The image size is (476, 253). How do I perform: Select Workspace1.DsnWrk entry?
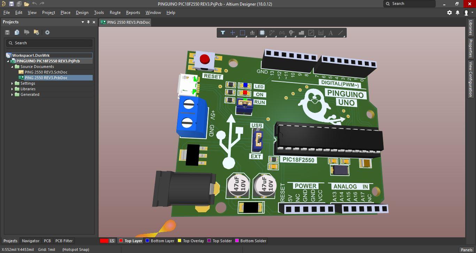pyautogui.click(x=49, y=55)
